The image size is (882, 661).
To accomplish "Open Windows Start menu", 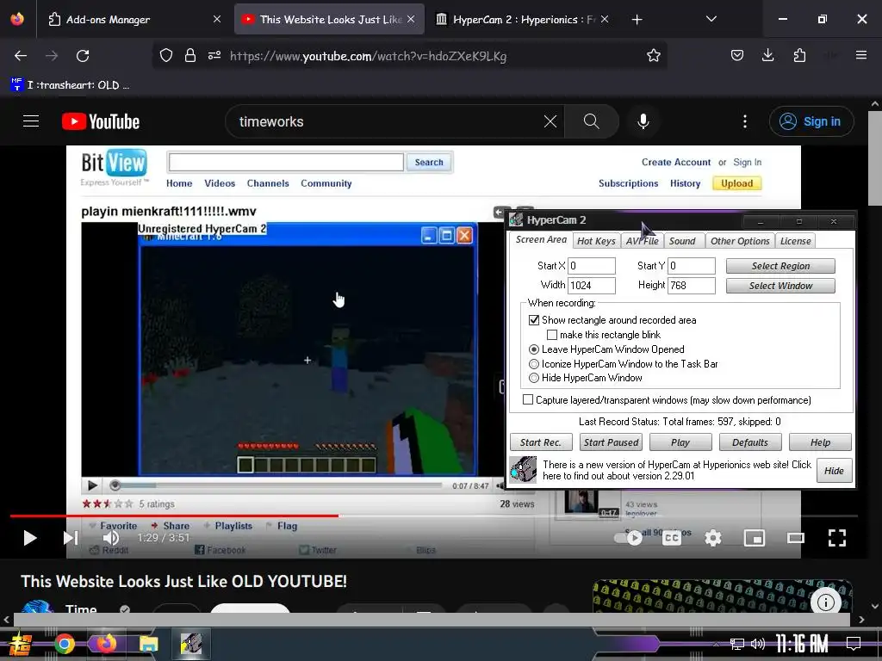I will 20,644.
